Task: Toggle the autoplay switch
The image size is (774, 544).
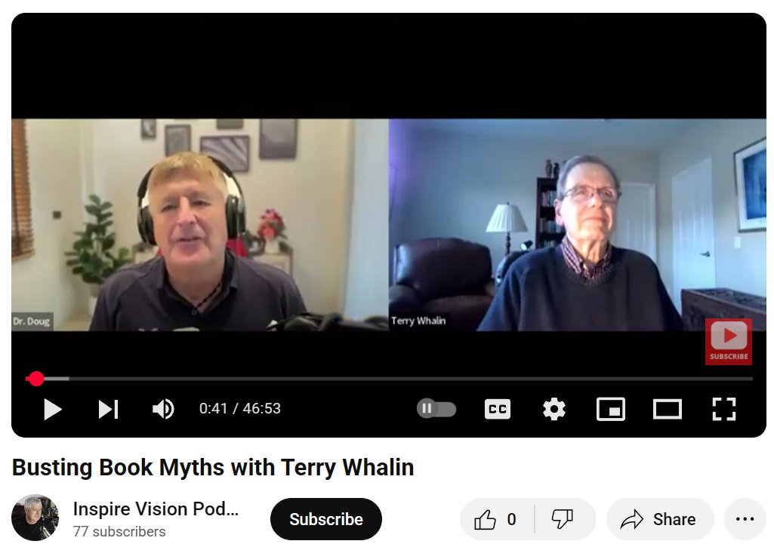Action: click(x=436, y=408)
